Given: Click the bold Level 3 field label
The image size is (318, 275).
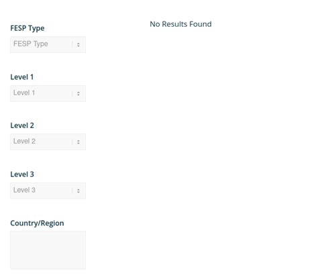Looking at the screenshot, I should pyautogui.click(x=22, y=174).
